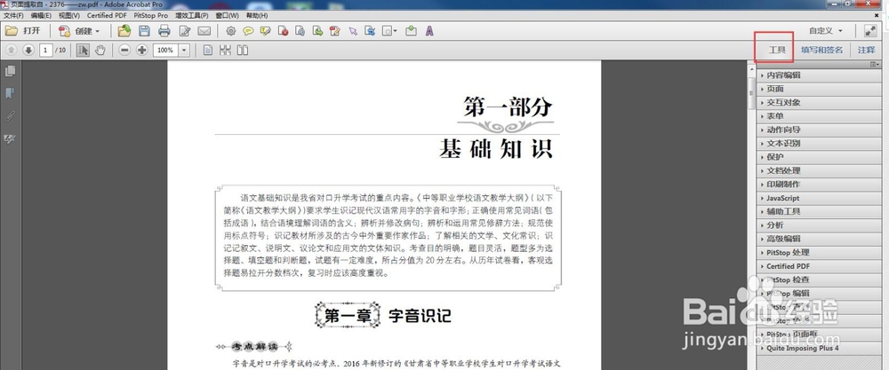The width and height of the screenshot is (889, 370).
Task: Click the green clipboard-arrow icon
Action: click(412, 31)
